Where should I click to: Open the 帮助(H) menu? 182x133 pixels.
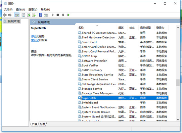(x=45, y=10)
